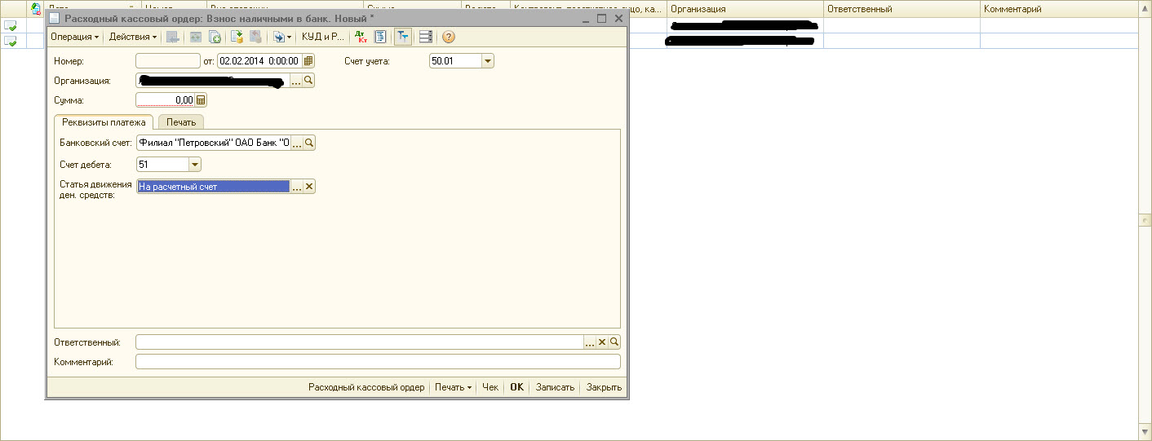Open calculator for the Сумма field

point(201,100)
